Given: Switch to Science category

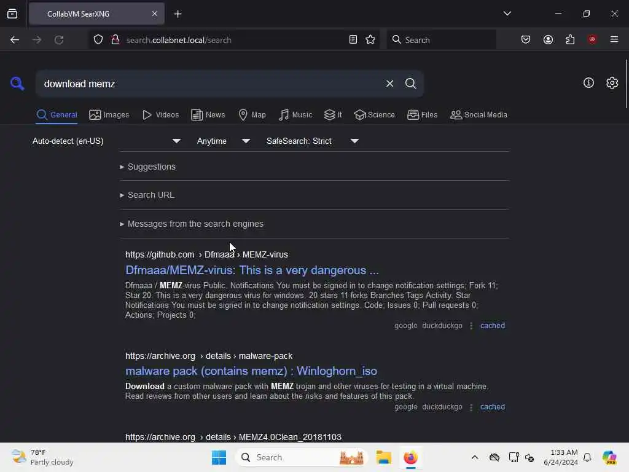Looking at the screenshot, I should (x=374, y=115).
